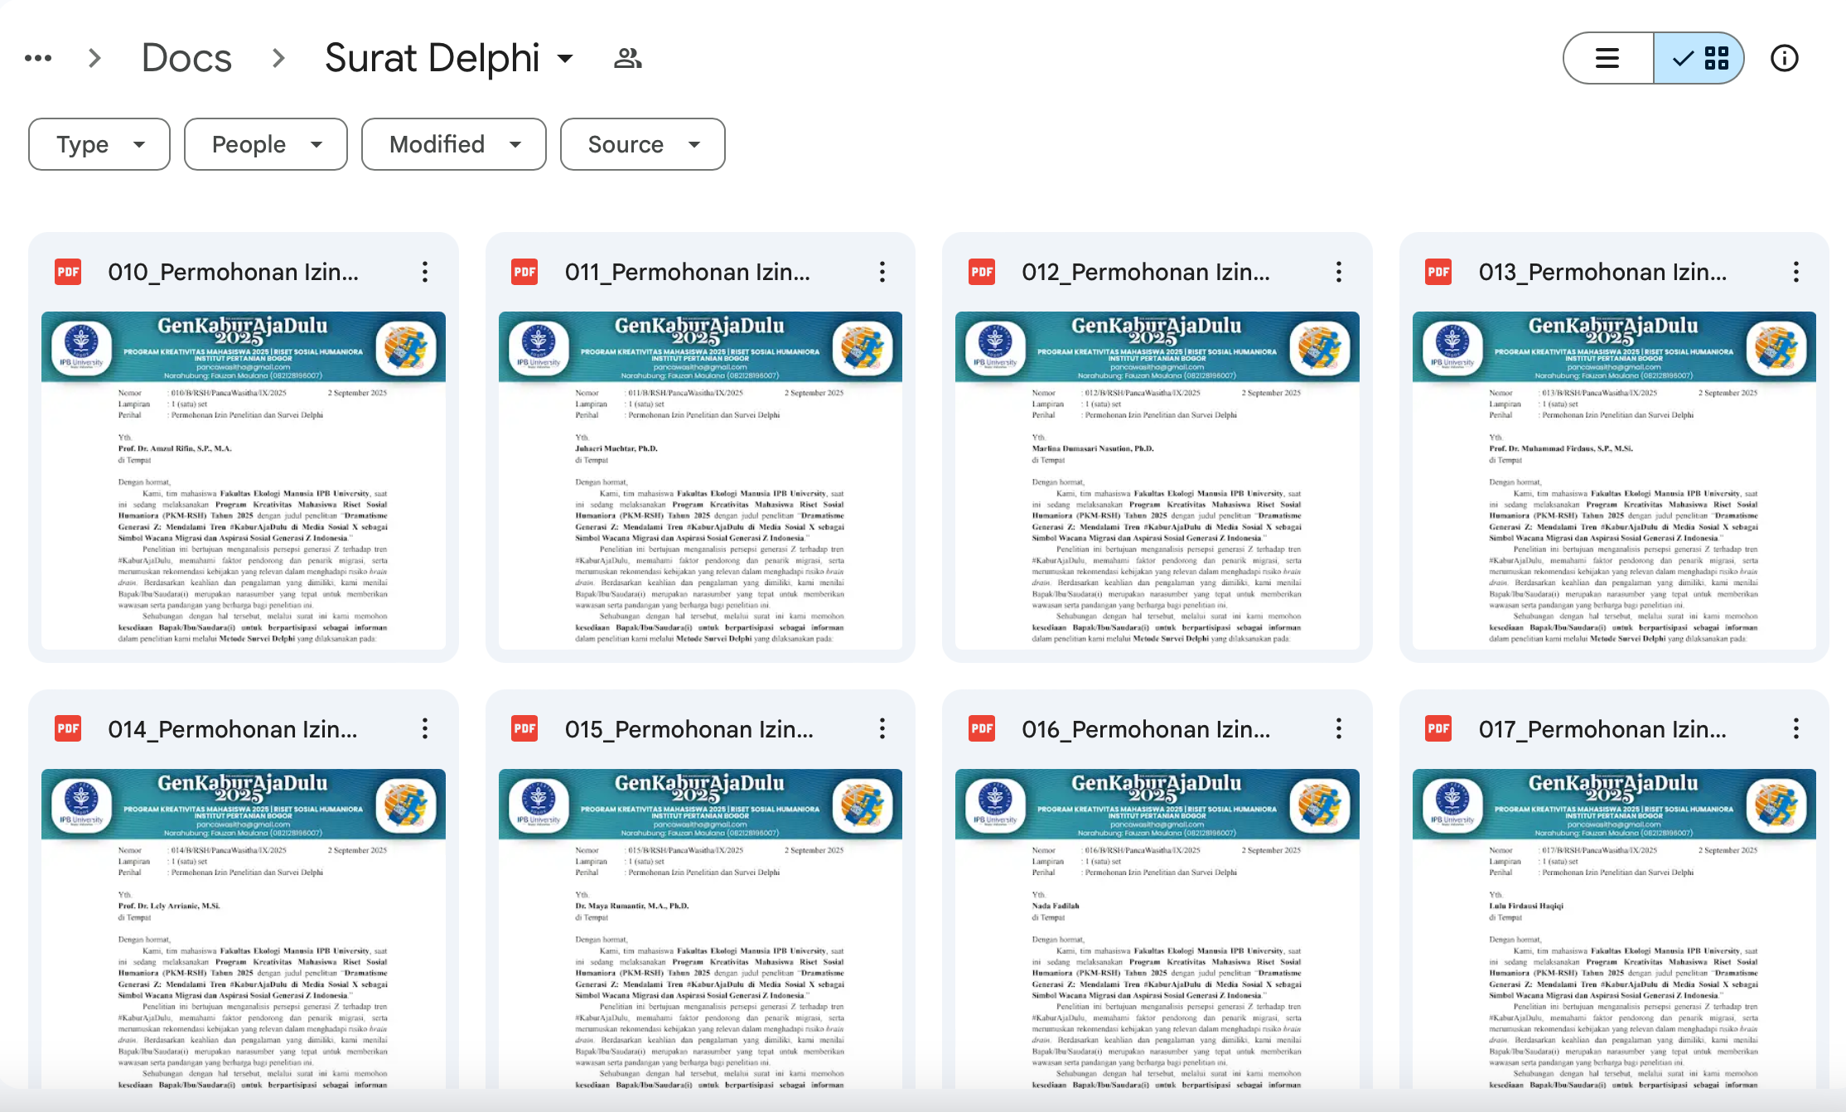Screen dimensions: 1846x1112
Task: Navigate to the Docs breadcrumb folder
Action: (x=186, y=58)
